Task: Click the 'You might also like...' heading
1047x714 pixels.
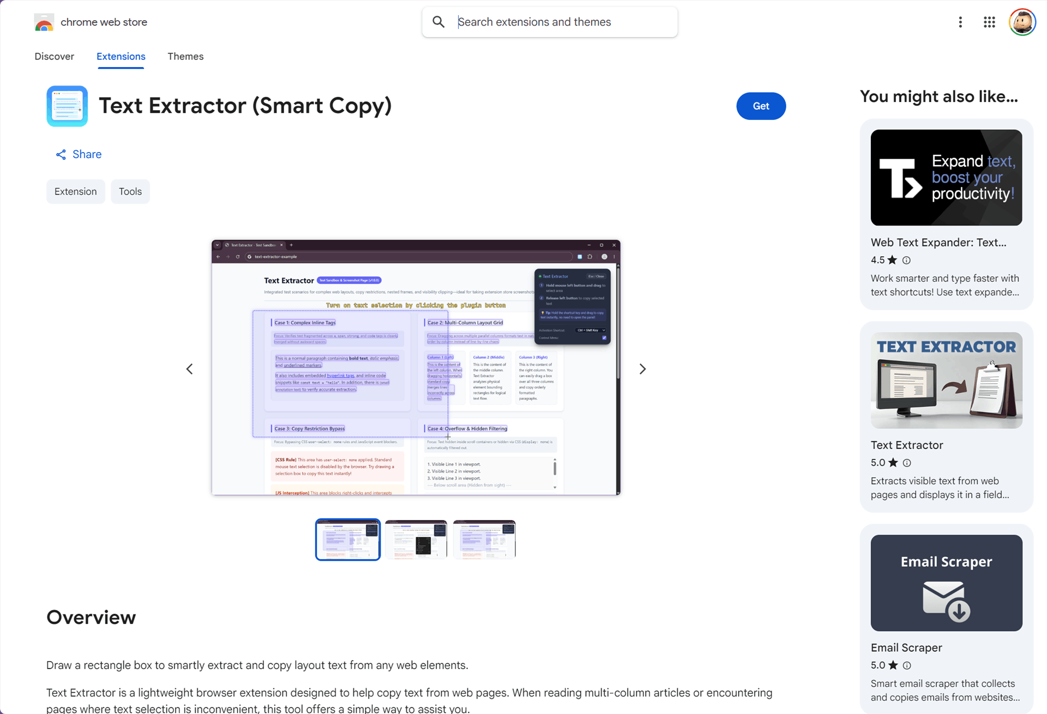Action: (939, 97)
